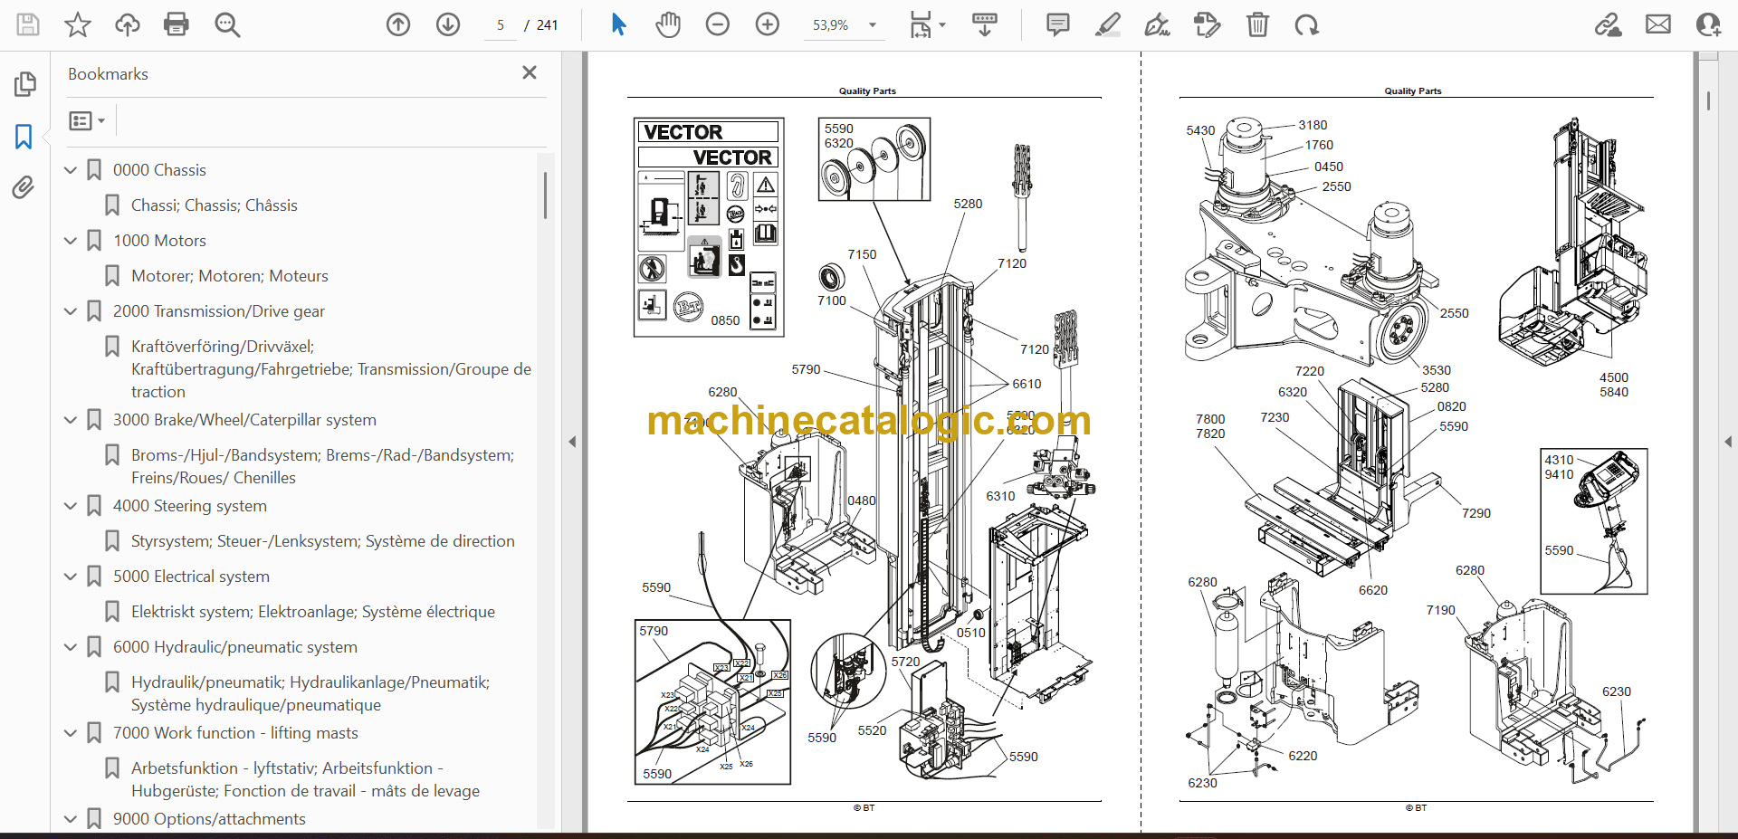
Task: Open the 4000 Steering system bookmark
Action: [189, 506]
